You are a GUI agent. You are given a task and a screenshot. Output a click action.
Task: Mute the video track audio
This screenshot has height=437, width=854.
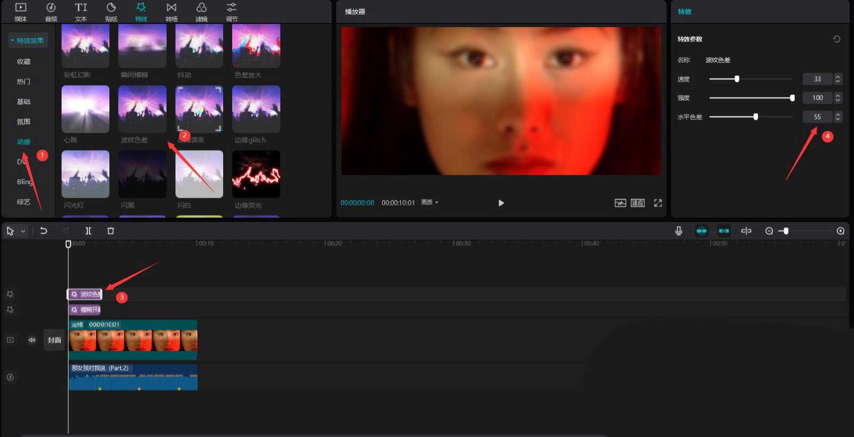(32, 340)
